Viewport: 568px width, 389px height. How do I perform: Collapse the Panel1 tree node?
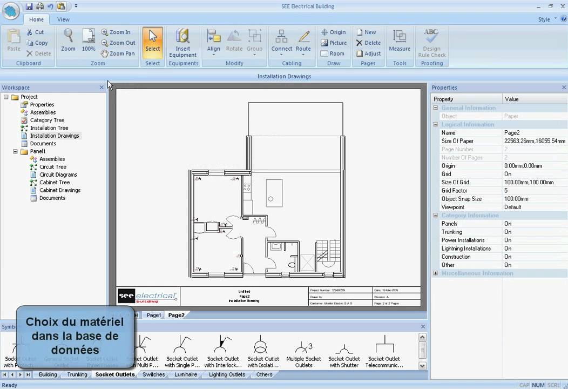pos(15,151)
